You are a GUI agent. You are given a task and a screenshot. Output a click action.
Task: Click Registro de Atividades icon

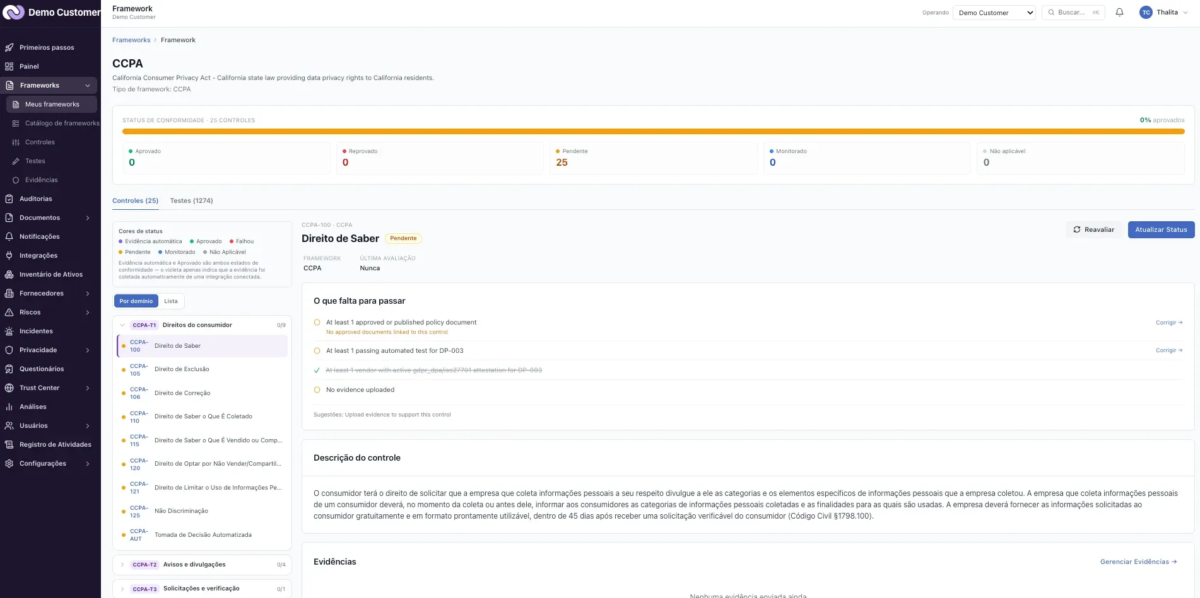tap(9, 445)
